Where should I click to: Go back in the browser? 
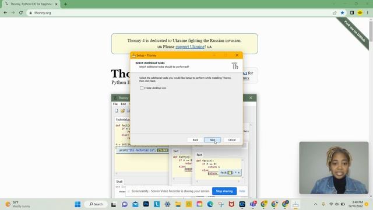click(x=5, y=13)
